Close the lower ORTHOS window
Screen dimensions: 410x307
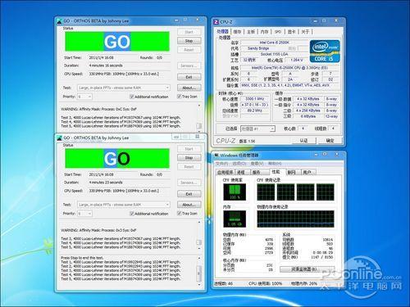pos(198,137)
